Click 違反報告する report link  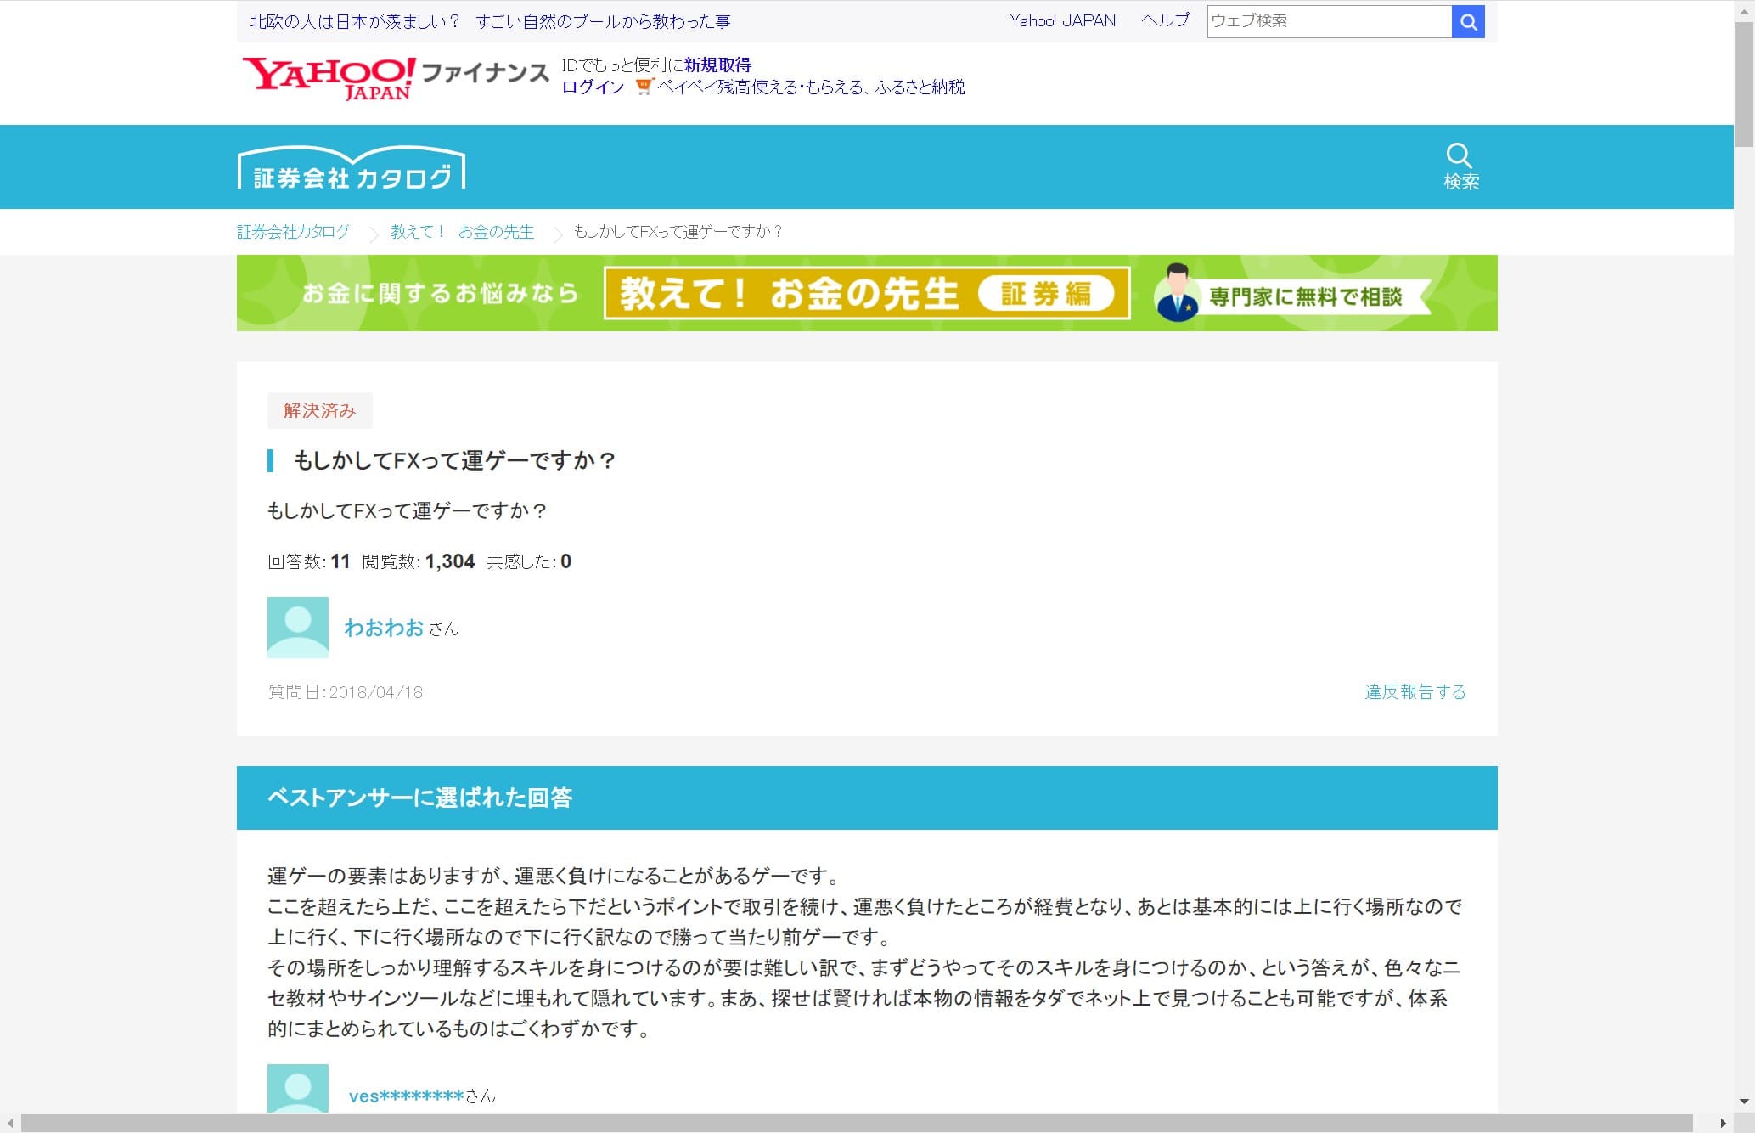[1415, 691]
